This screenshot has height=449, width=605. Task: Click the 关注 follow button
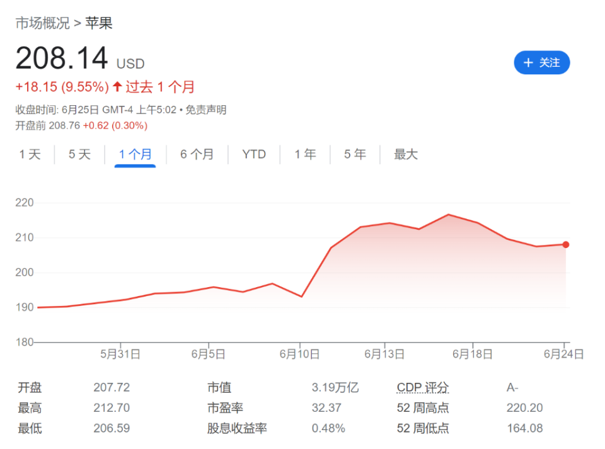coord(542,63)
